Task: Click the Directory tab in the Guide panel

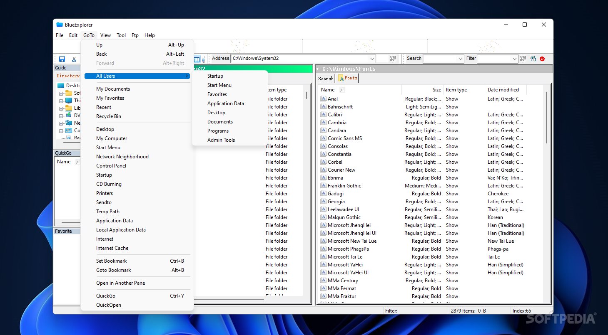Action: coord(68,76)
